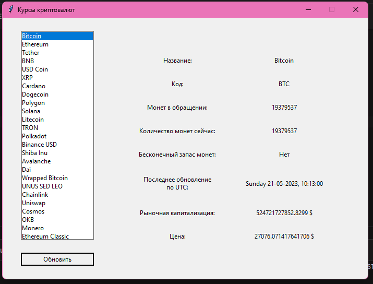The image size is (373, 284).
Task: Click the Код: label
Action: [177, 84]
